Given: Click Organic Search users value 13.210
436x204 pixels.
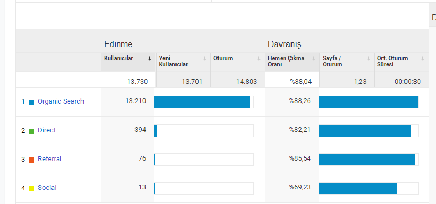Looking at the screenshot, I should pos(136,101).
